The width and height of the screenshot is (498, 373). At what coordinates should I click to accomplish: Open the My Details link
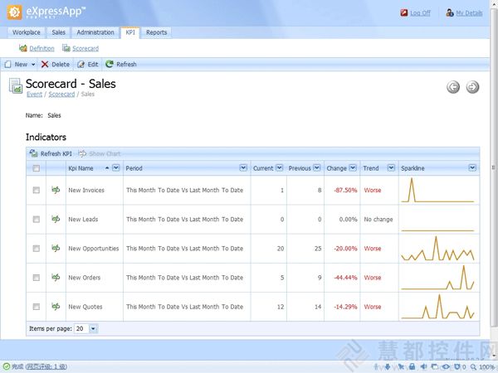[469, 13]
